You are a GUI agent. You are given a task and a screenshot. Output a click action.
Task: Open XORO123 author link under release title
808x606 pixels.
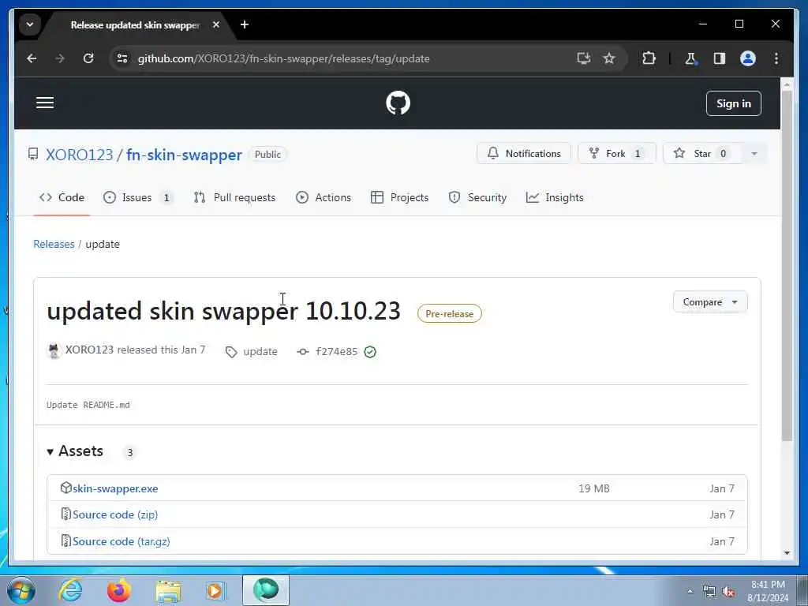89,350
